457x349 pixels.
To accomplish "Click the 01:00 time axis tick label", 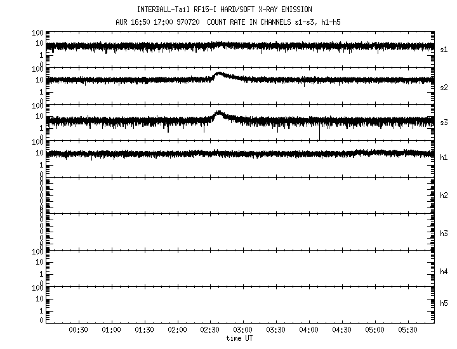I will 111,331.
